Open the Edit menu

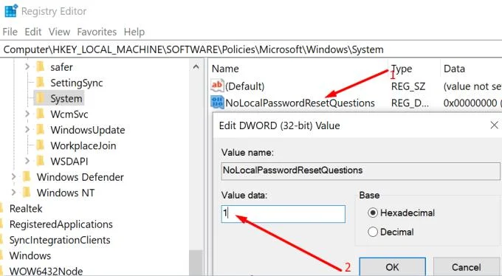33,32
